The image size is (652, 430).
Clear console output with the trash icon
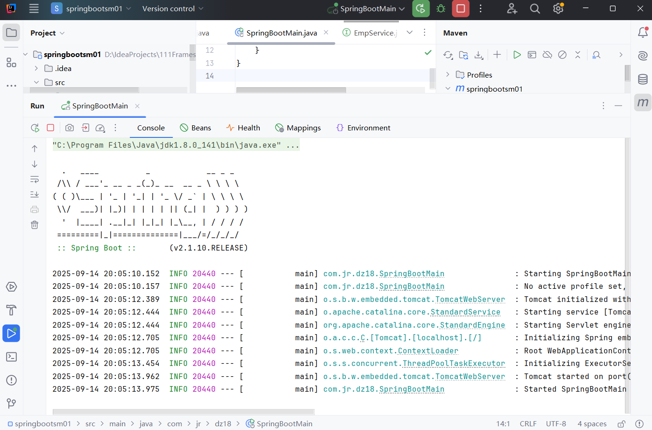point(35,225)
